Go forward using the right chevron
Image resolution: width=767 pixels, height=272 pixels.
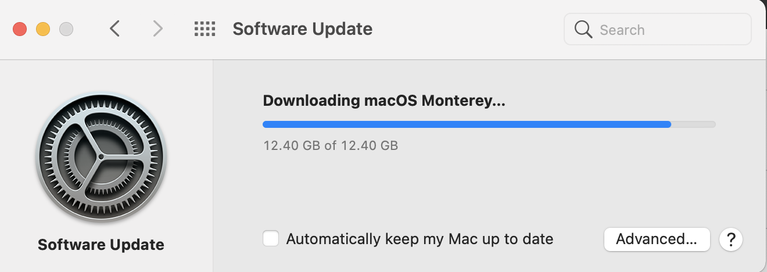(x=157, y=28)
